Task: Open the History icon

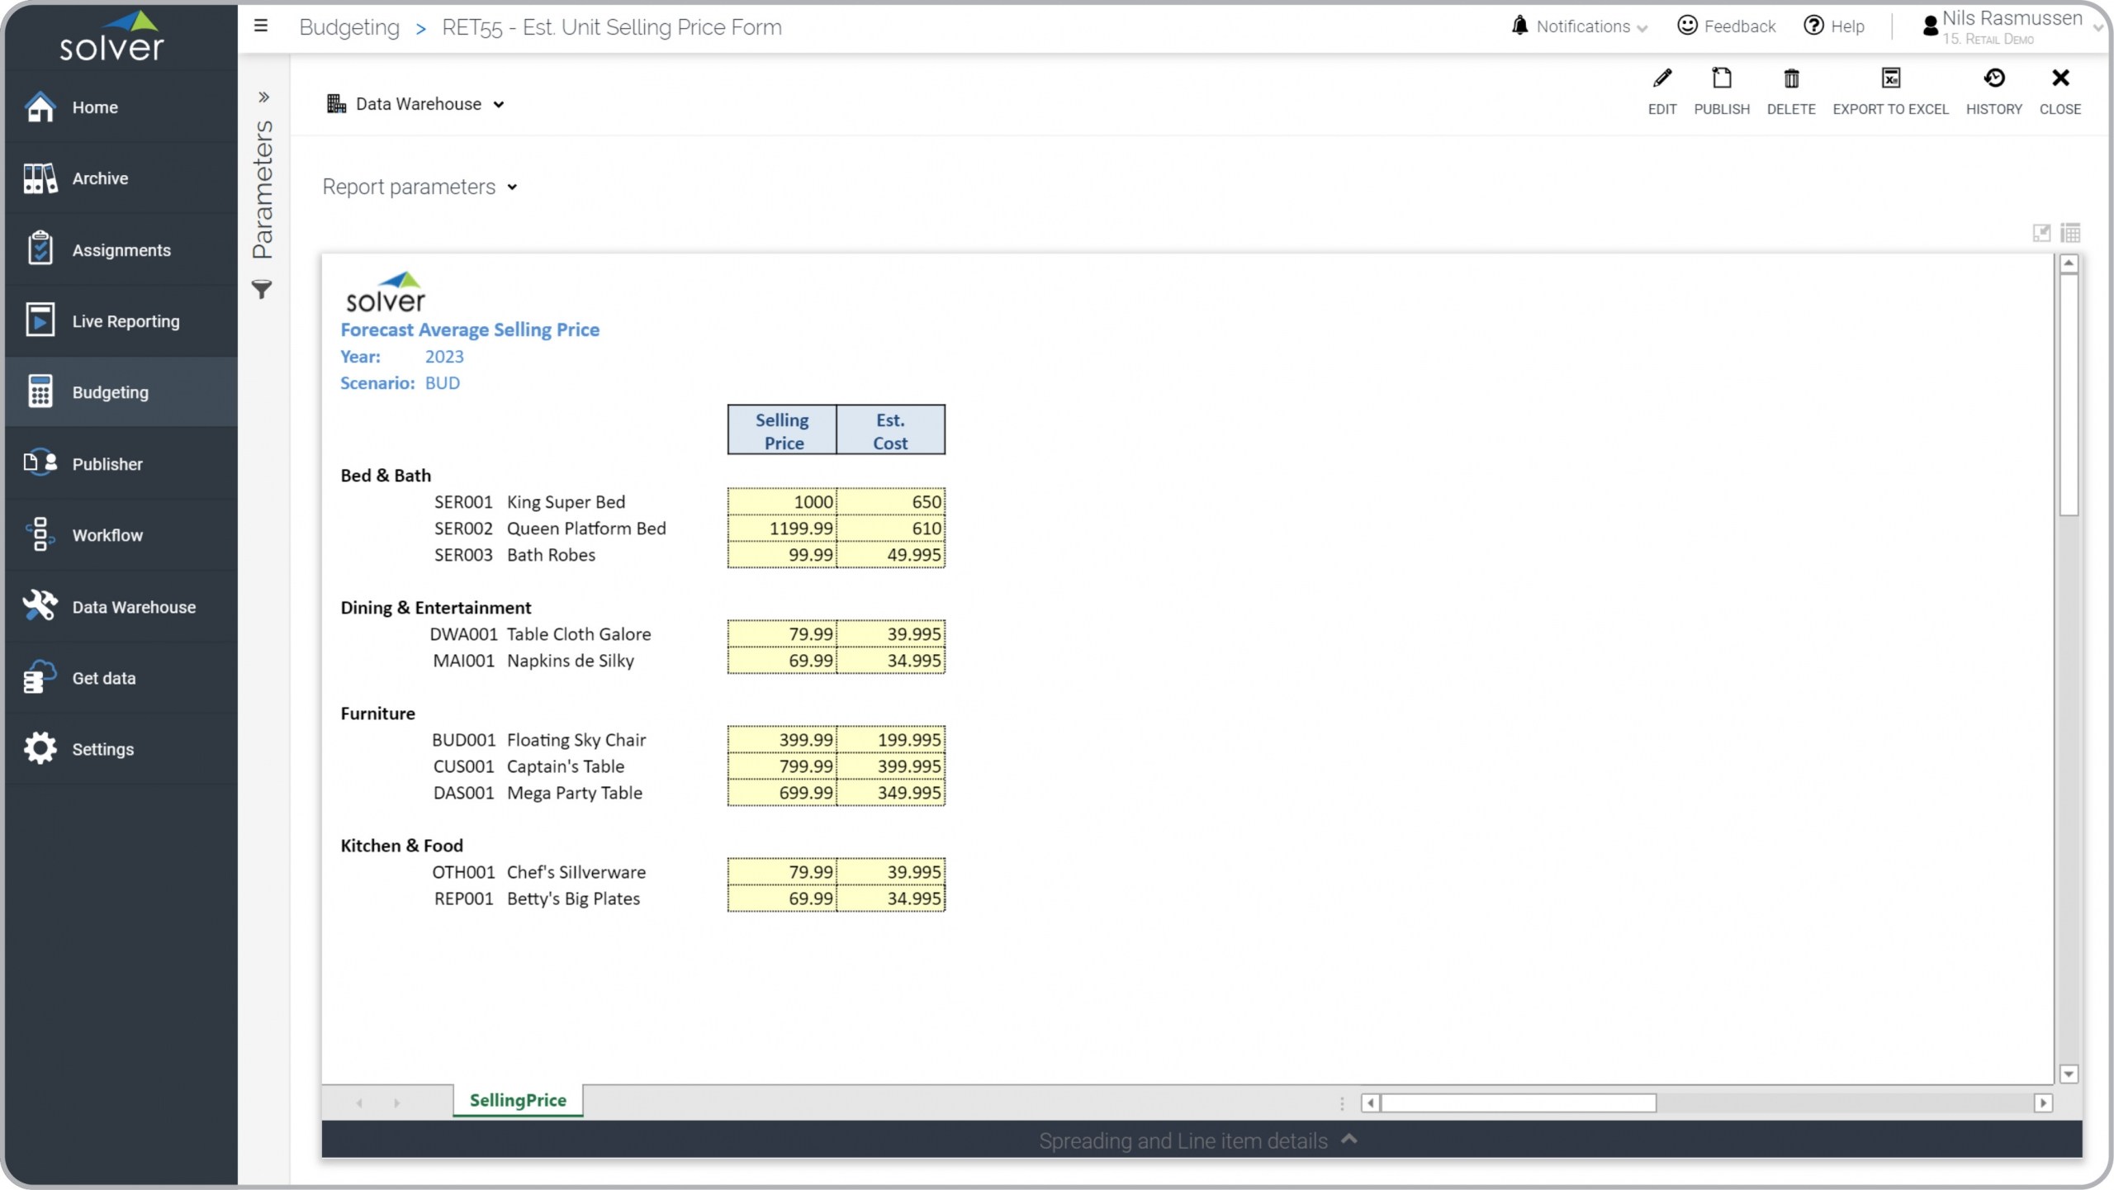Action: point(1993,79)
